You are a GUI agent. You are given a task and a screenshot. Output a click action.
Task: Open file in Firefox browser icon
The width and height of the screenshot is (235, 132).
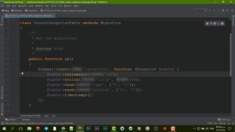coord(211,23)
